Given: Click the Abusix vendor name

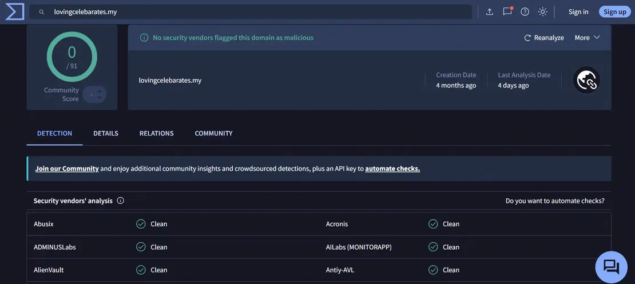Looking at the screenshot, I should coord(43,224).
